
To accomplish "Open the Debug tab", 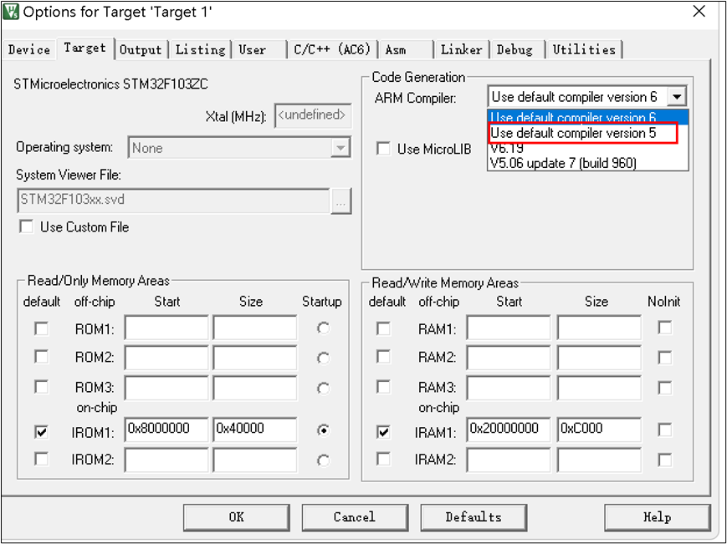I will (515, 49).
